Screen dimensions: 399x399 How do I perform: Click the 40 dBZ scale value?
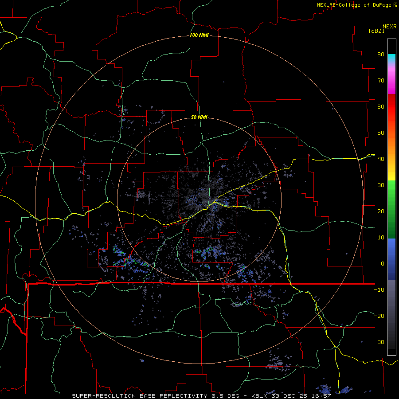[x=381, y=159]
